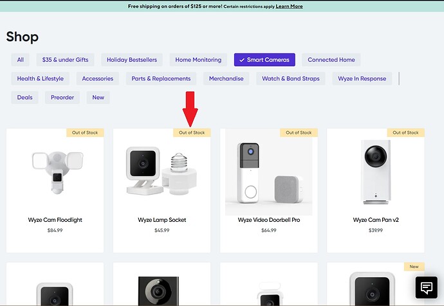This screenshot has width=444, height=306.
Task: Switch to Home Monitoring category
Action: [198, 60]
